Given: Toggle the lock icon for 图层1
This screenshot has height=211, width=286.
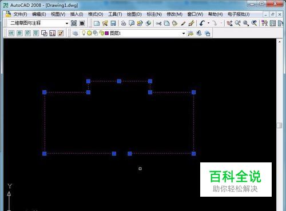Looking at the screenshot, I should pyautogui.click(x=102, y=33).
